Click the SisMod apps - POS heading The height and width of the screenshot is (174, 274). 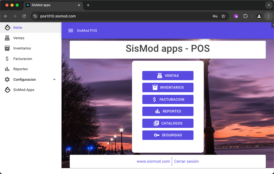click(168, 48)
